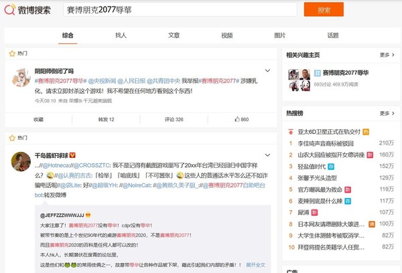The image size is (402, 273).
Task: Click the orange 搜索 button
Action: 324,9
